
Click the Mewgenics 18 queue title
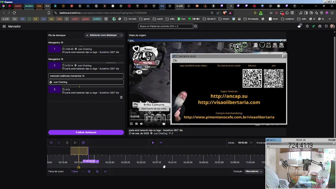click(x=56, y=43)
